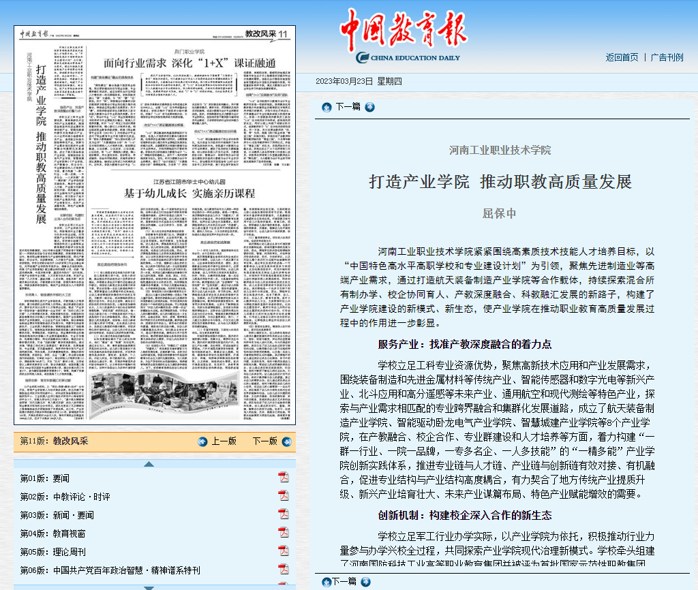Click bottom 下一篇 right arrow icon
Viewport: 698px width, 590px height.
[365, 582]
